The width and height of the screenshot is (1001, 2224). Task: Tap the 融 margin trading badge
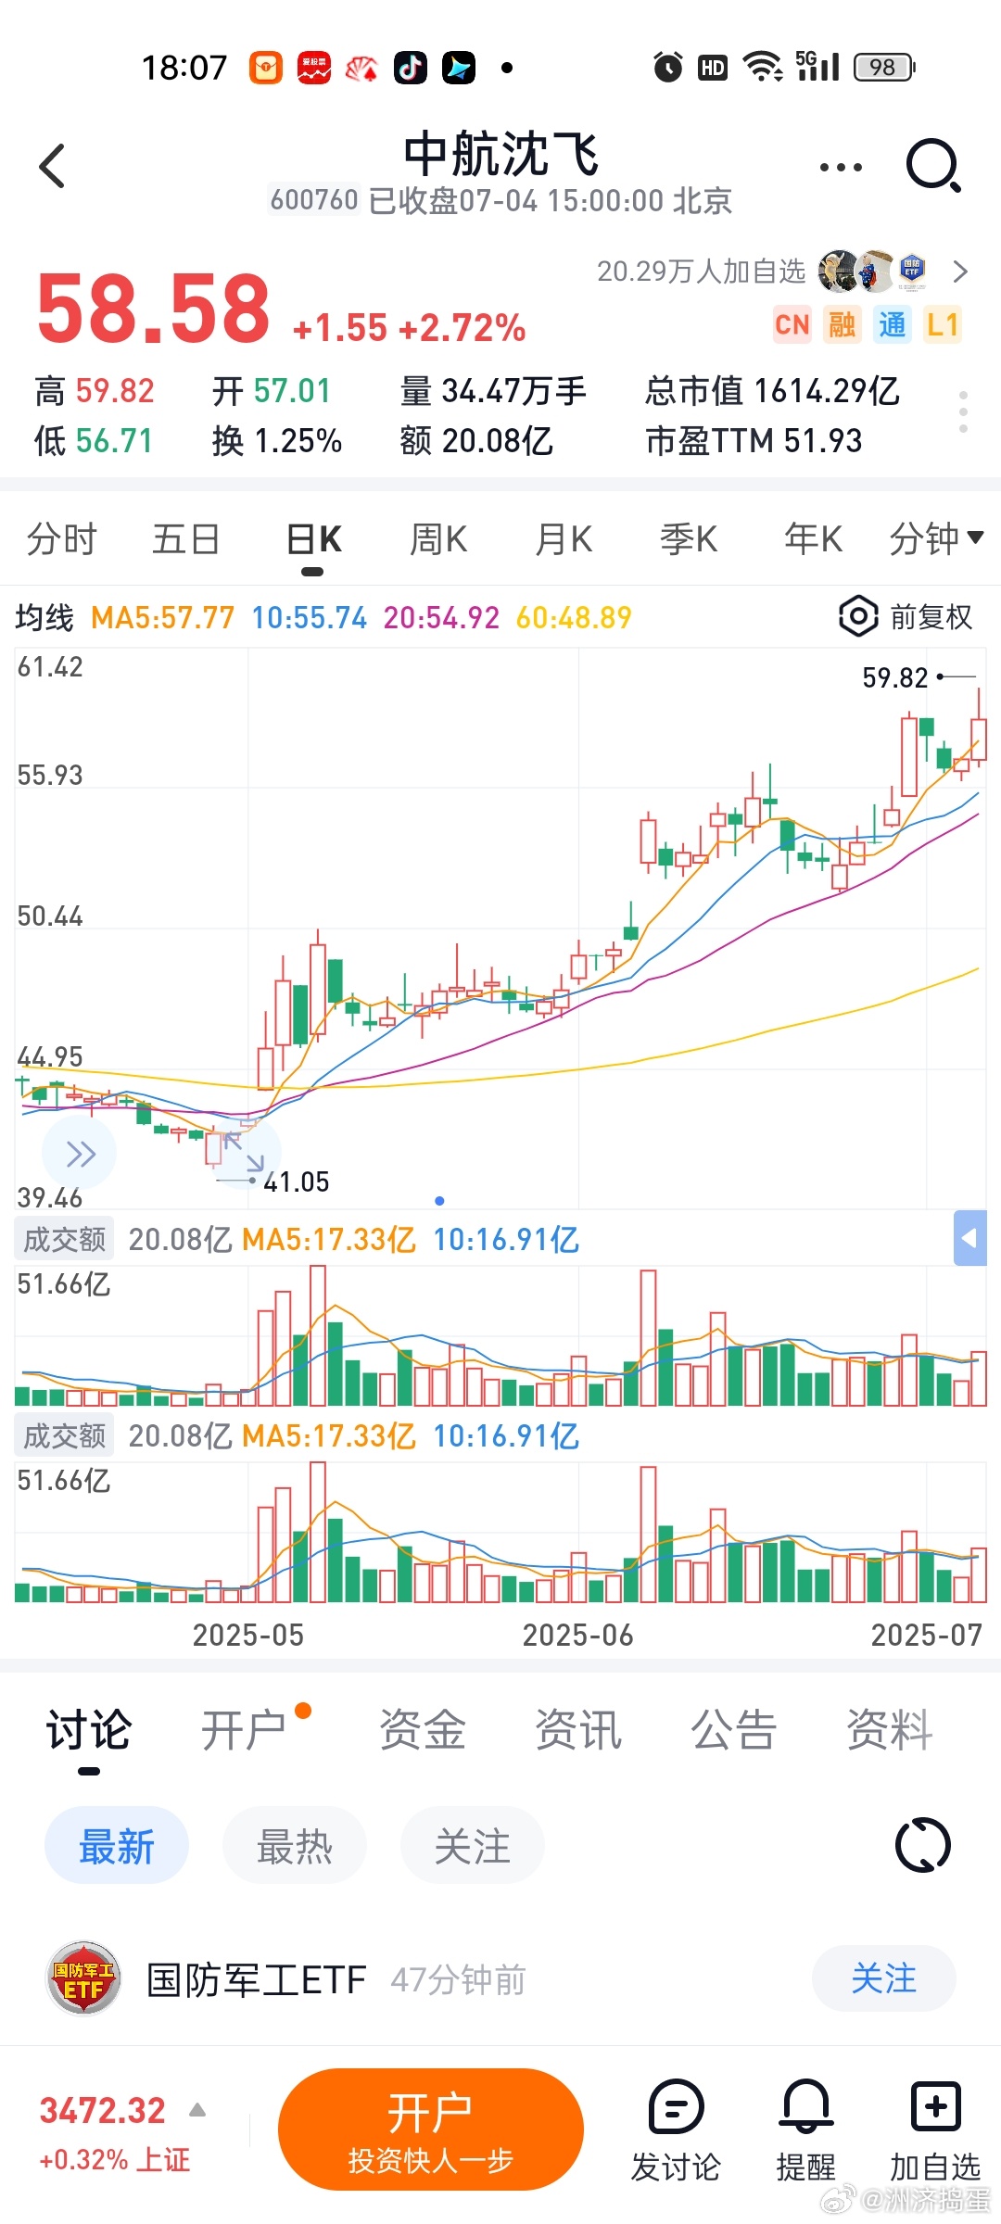pyautogui.click(x=842, y=325)
